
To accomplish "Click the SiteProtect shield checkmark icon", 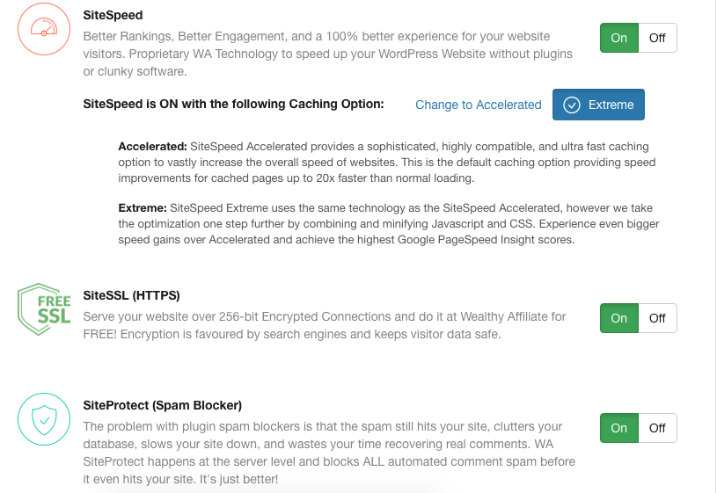I will [x=44, y=419].
